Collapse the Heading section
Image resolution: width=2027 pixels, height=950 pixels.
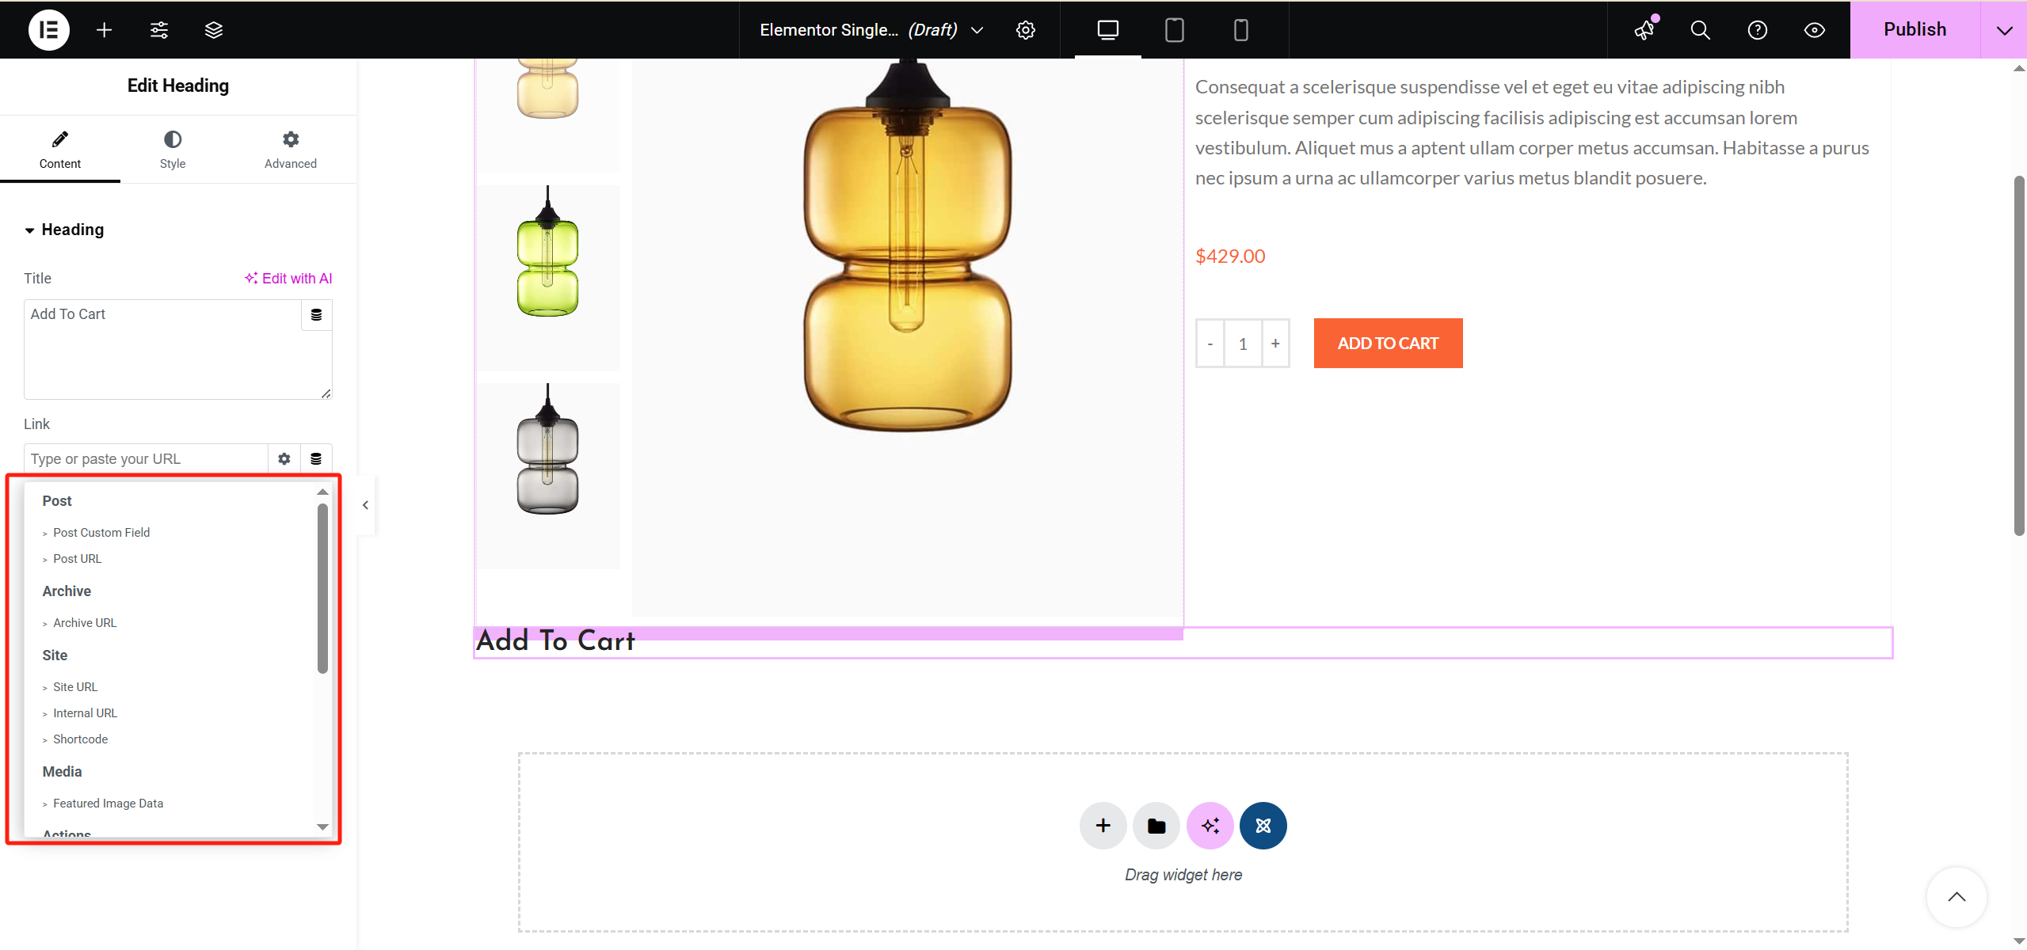coord(29,230)
